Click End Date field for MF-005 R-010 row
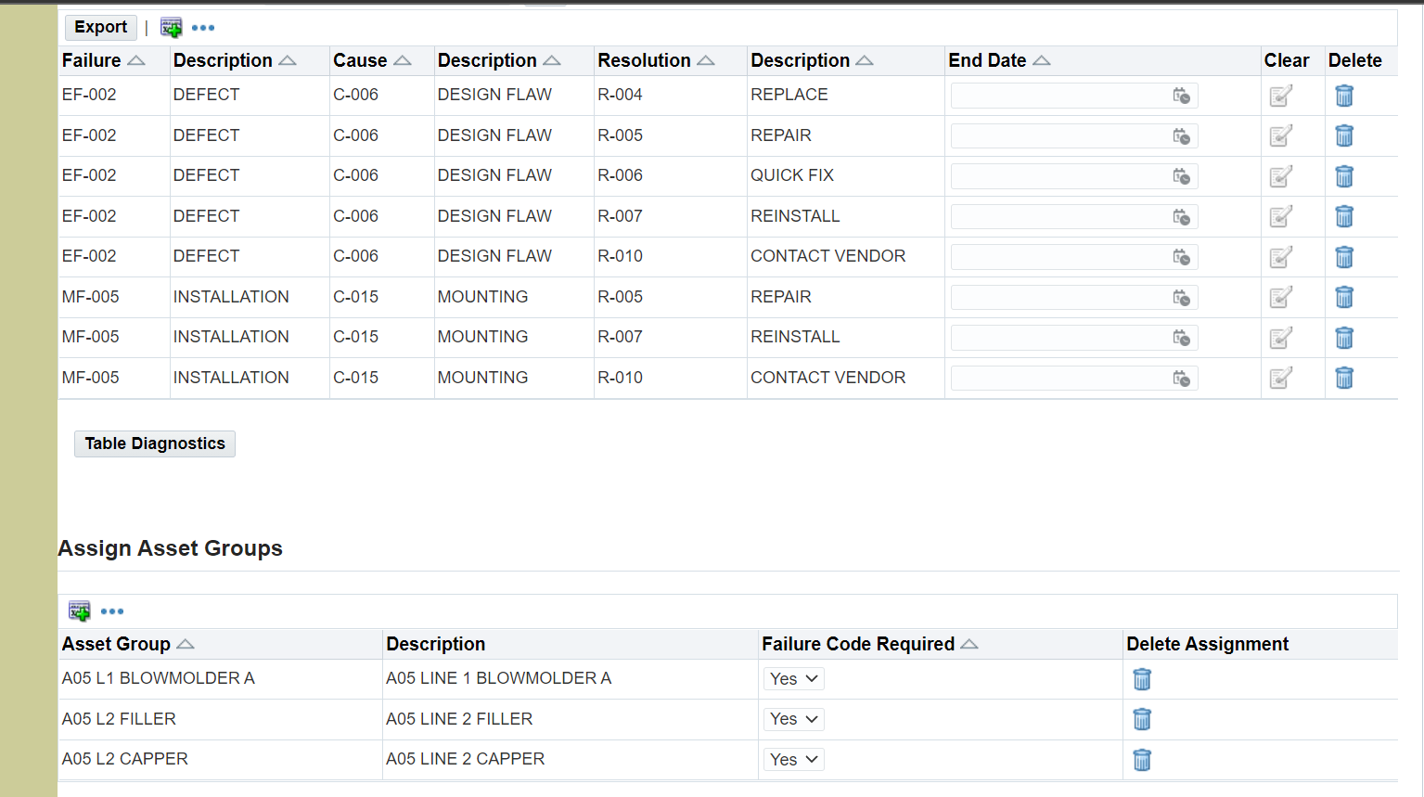This screenshot has height=797, width=1424. (x=1074, y=379)
